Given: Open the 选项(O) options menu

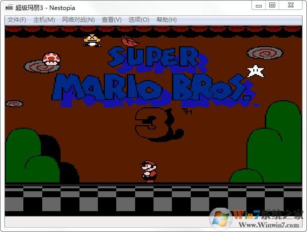Looking at the screenshot, I should 139,20.
